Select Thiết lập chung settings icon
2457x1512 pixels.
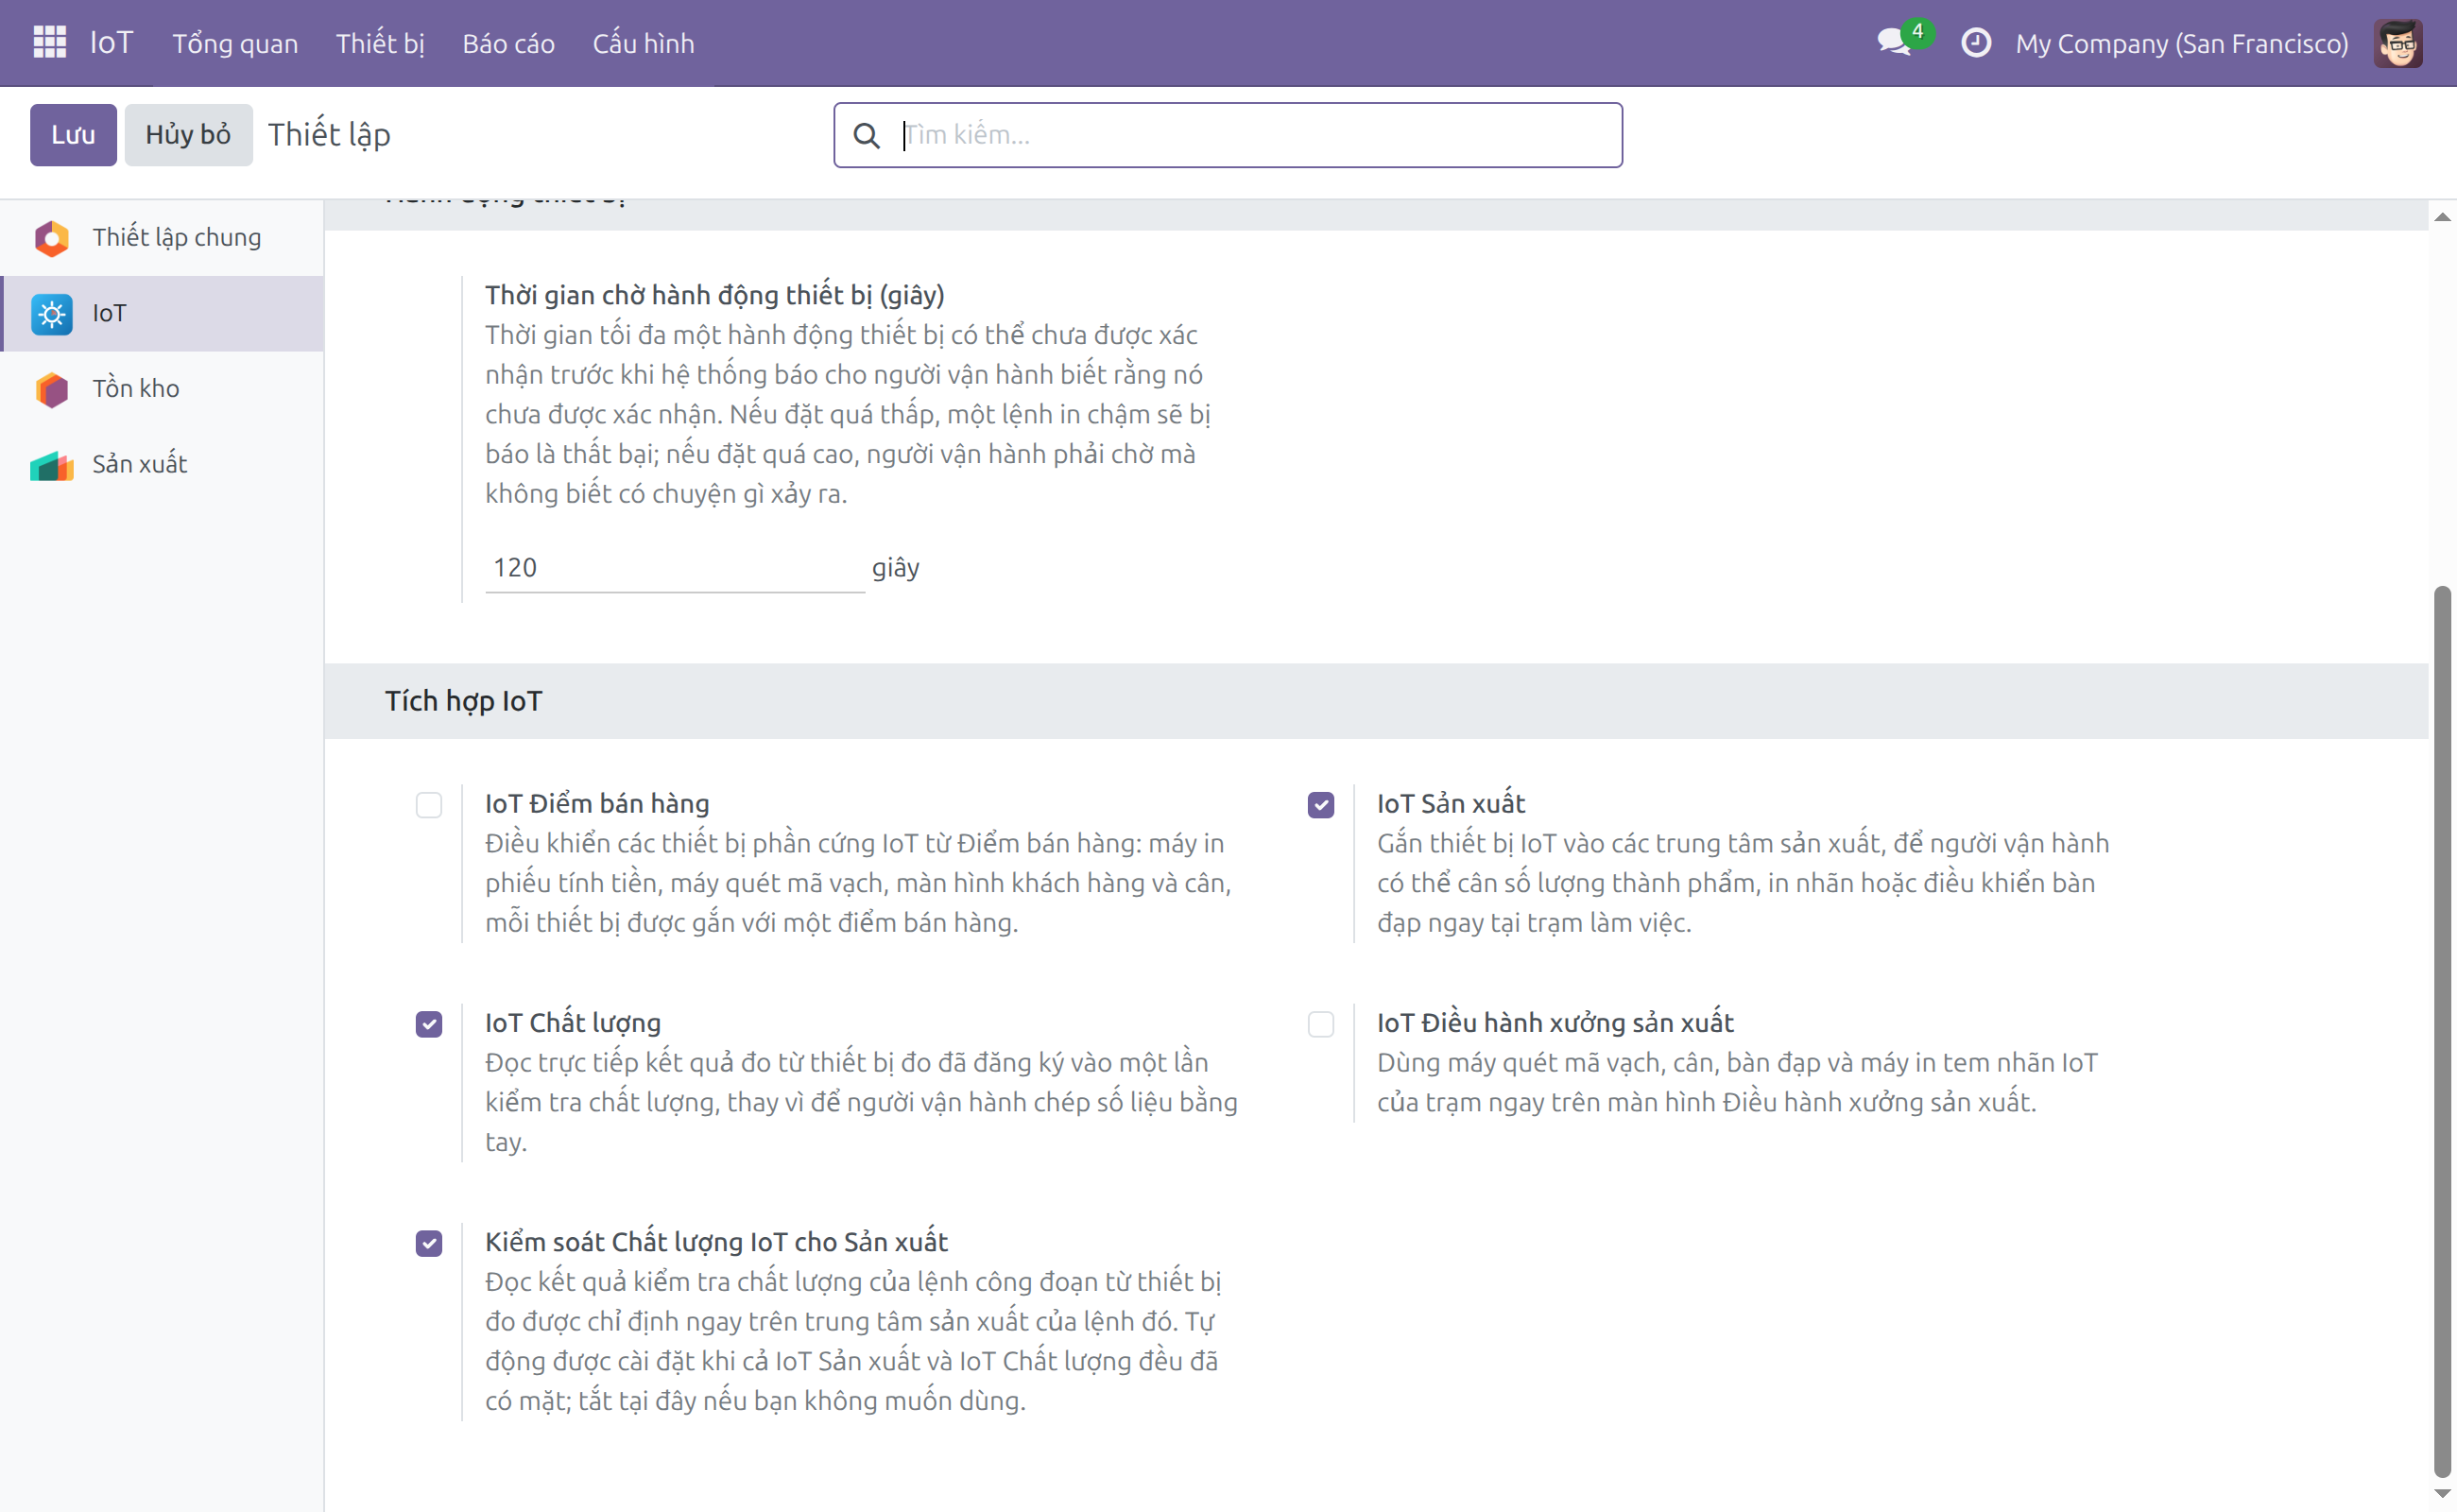(51, 238)
